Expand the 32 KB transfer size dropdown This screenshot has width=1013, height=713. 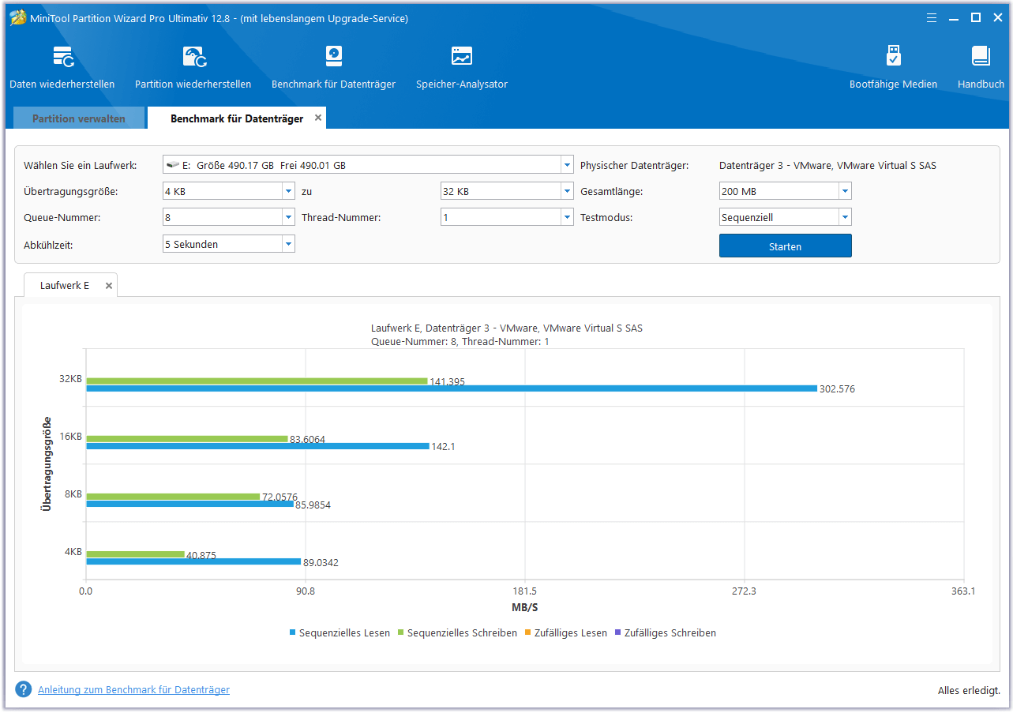point(567,191)
